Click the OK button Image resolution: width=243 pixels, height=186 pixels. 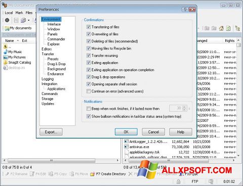click(x=126, y=132)
